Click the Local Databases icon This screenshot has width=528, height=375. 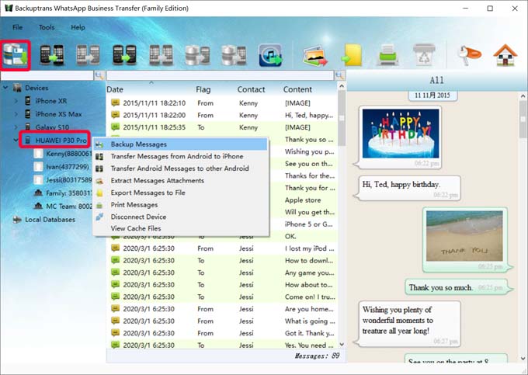(17, 220)
